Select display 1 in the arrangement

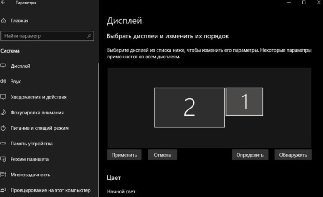coord(245,101)
